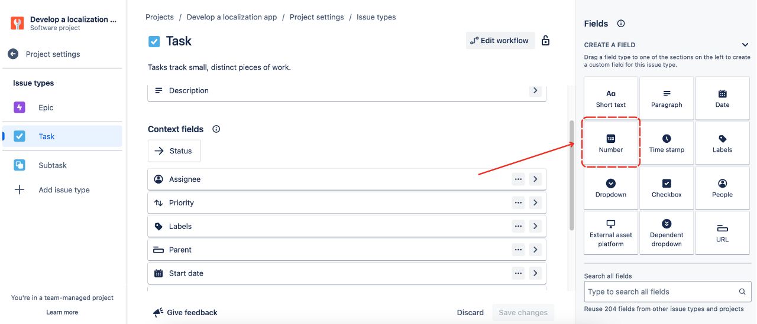Click the lock icon beside Edit workflow

pos(545,41)
